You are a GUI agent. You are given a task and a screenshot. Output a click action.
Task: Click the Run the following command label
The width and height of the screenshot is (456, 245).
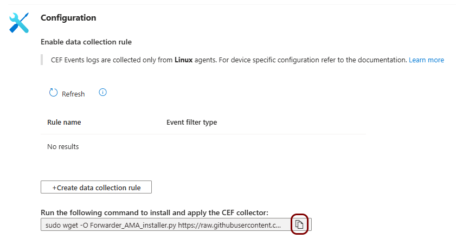155,212
